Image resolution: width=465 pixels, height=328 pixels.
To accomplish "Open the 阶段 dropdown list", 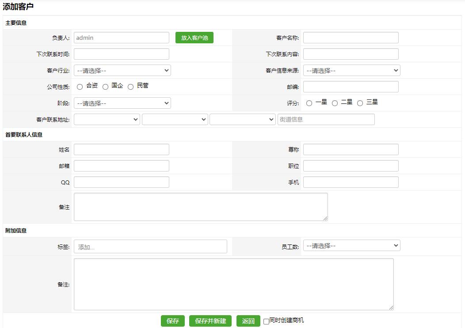I will (122, 103).
